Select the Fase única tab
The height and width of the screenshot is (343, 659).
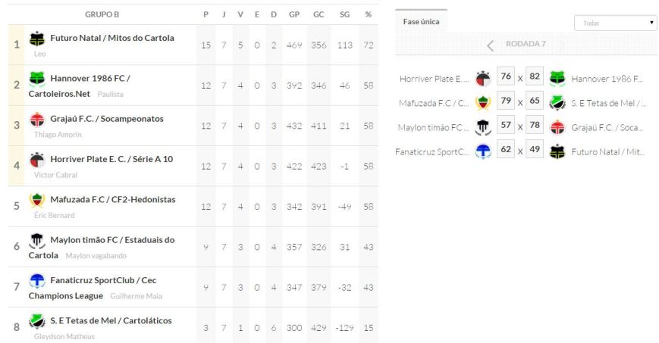coord(419,22)
